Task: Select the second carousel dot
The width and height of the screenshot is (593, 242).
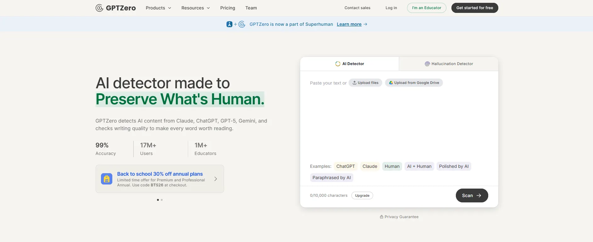Action: point(162,200)
